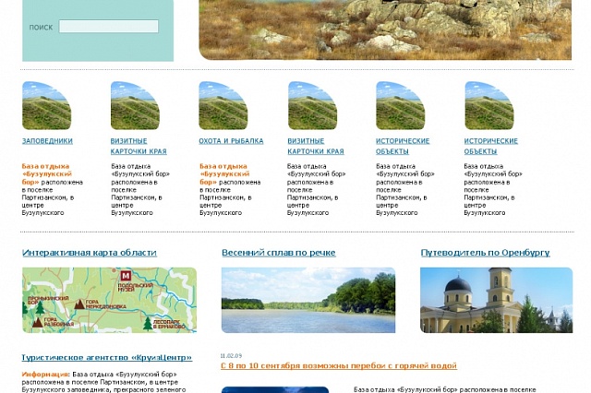
Task: Open Весенний сплав по речке heading link
Action: 279,253
